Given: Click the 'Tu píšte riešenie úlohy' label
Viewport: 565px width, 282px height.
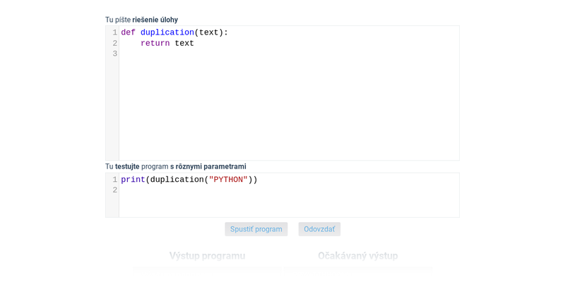Looking at the screenshot, I should (141, 20).
